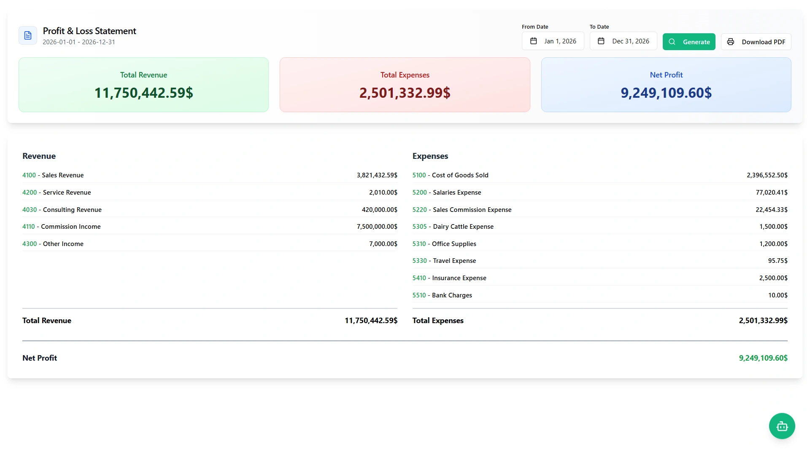This screenshot has height=455, width=810.
Task: Click the printer icon on Download PDF
Action: pyautogui.click(x=731, y=42)
